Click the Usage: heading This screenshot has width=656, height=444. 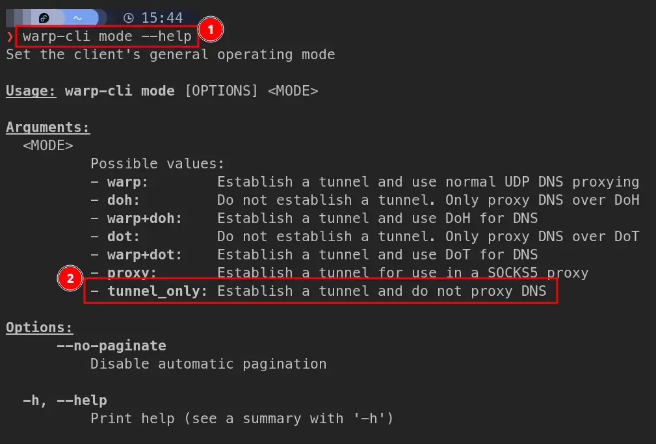click(x=31, y=91)
